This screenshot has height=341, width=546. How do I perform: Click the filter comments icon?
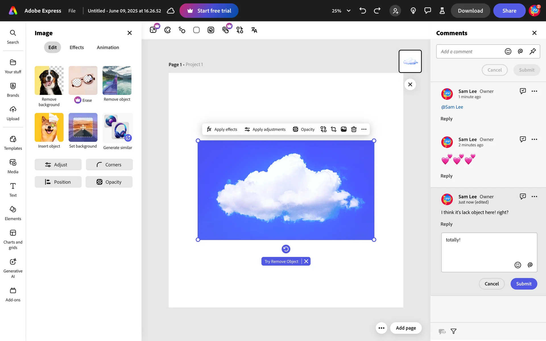[454, 331]
